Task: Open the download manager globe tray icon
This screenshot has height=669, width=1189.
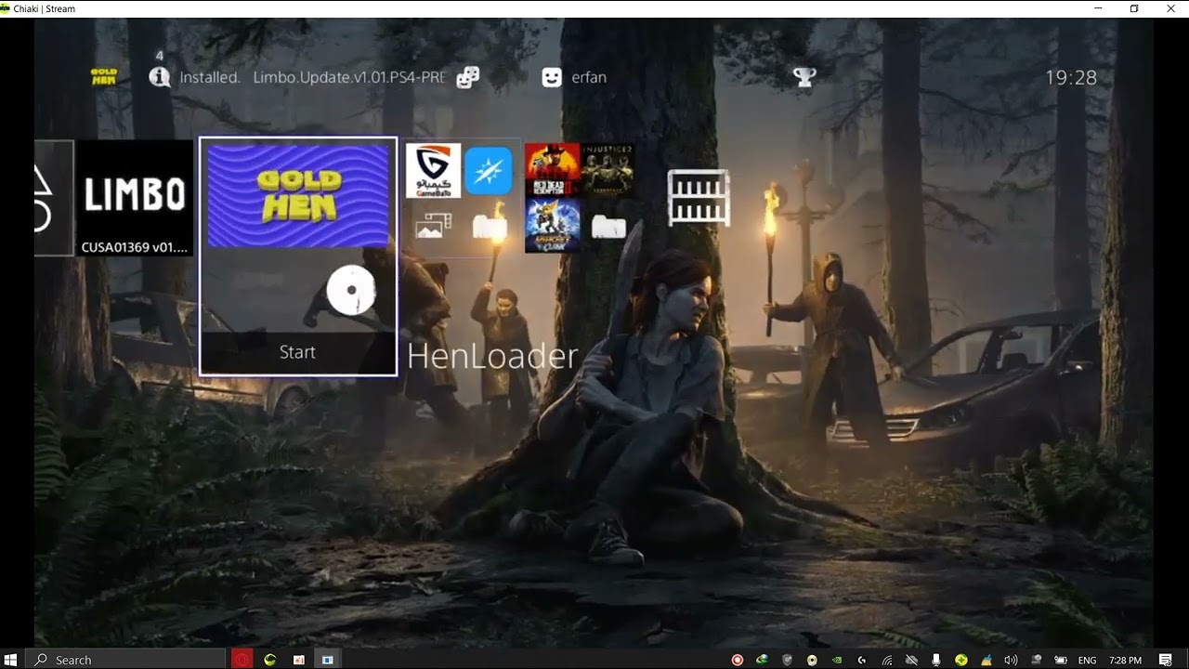Action: (763, 660)
